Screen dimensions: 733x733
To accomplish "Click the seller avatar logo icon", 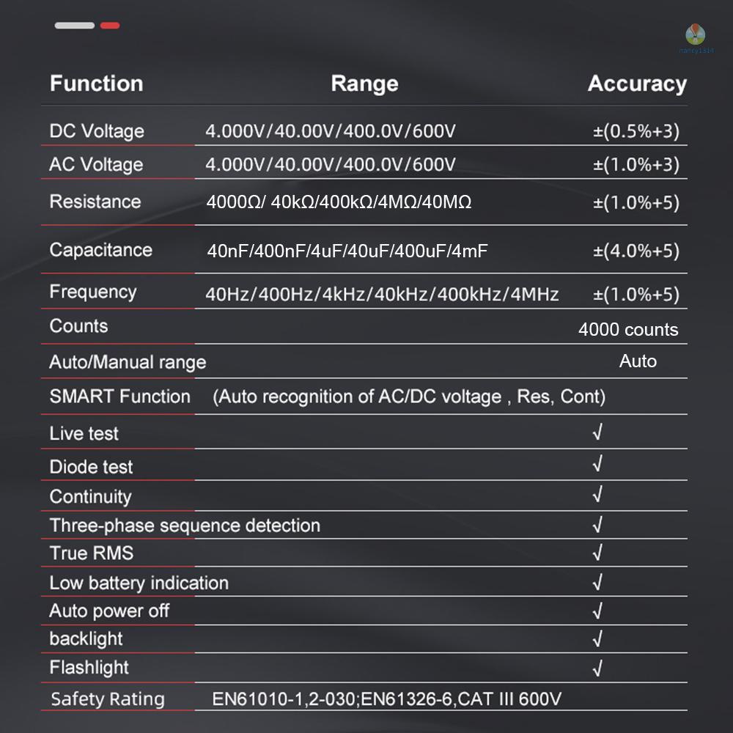I will tap(696, 34).
